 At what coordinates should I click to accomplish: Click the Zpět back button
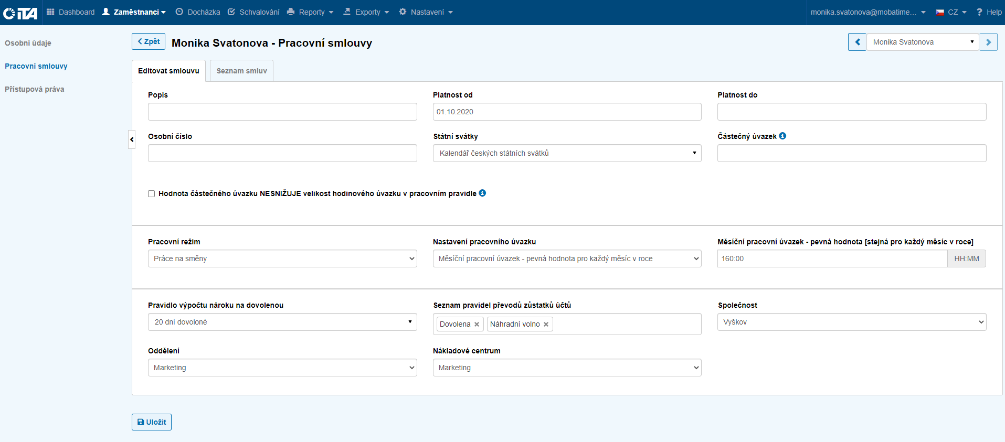pos(149,41)
